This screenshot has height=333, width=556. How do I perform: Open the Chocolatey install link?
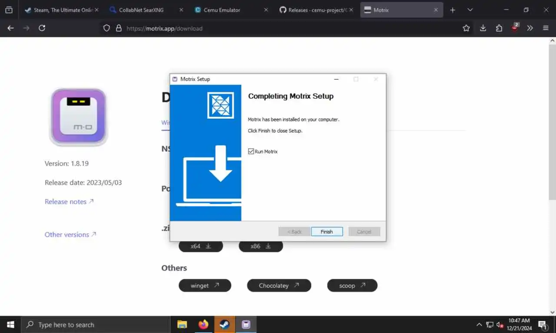point(279,285)
